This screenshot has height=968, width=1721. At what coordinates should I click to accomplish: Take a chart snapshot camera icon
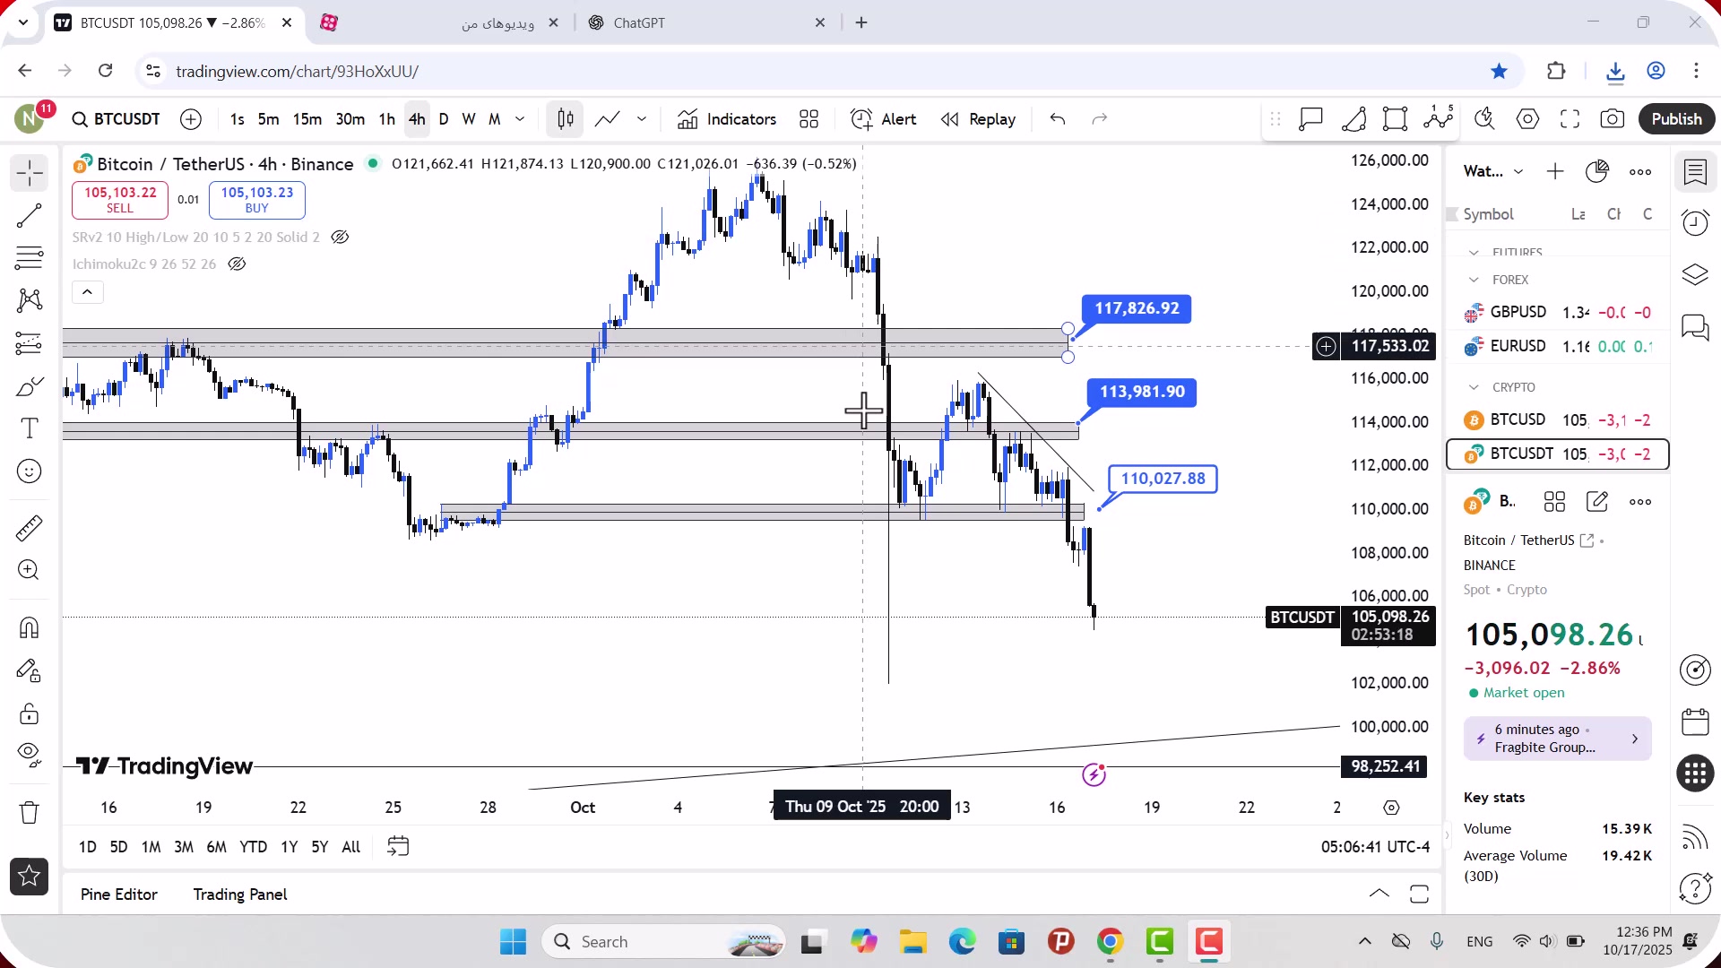coord(1612,119)
